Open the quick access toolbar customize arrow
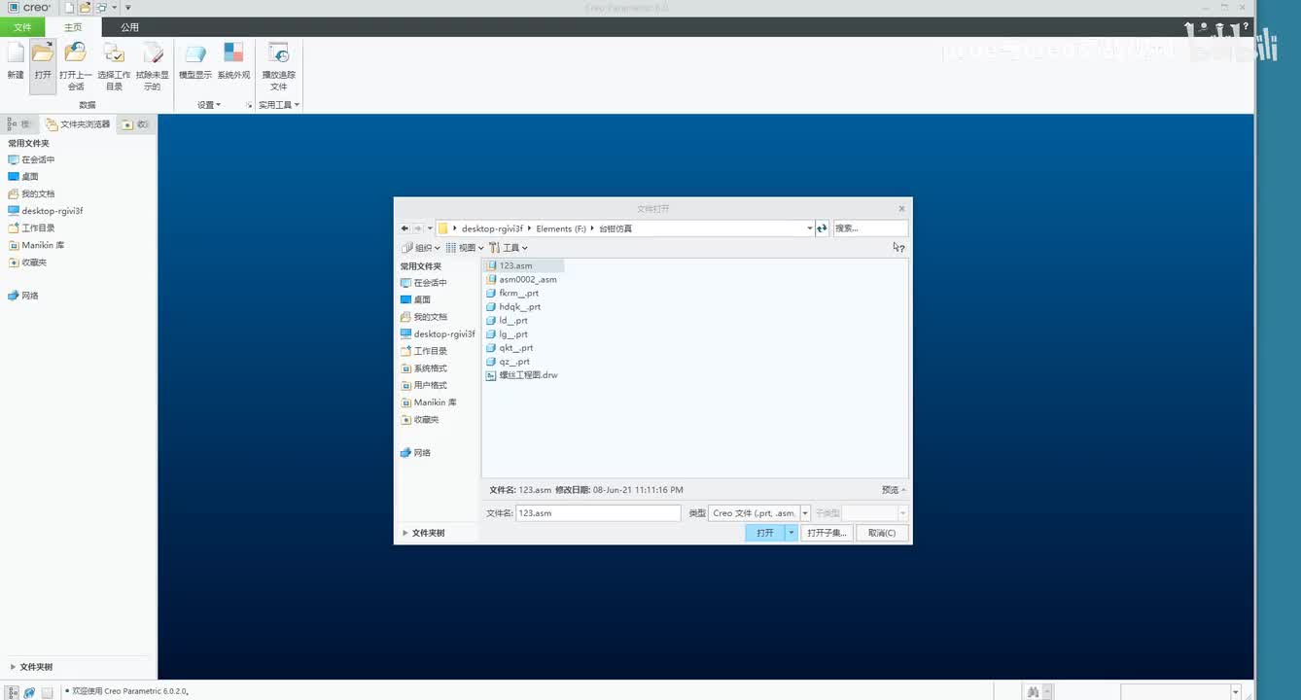This screenshot has height=700, width=1301. (127, 8)
